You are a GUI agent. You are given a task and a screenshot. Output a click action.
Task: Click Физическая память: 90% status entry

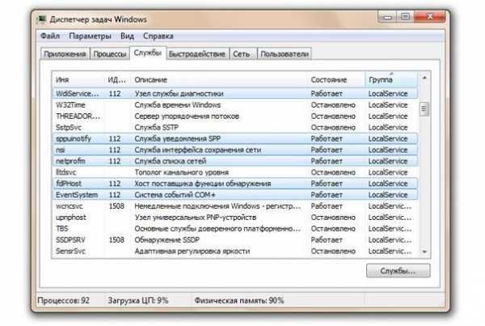pyautogui.click(x=239, y=301)
